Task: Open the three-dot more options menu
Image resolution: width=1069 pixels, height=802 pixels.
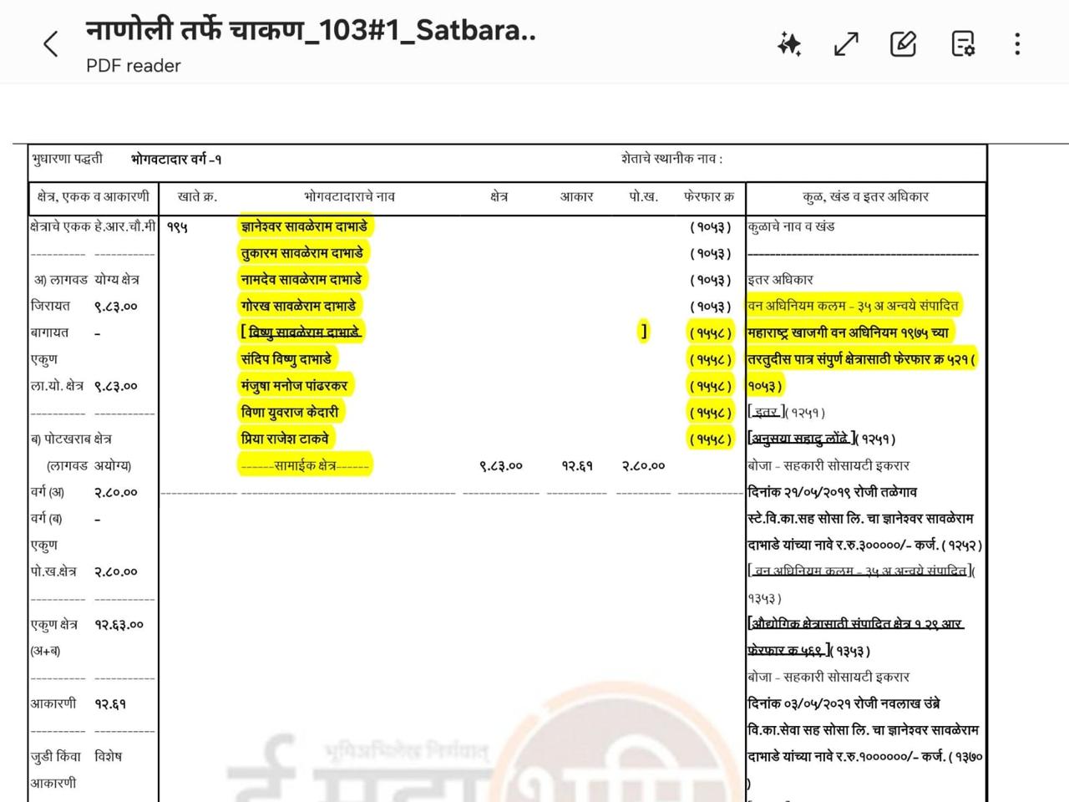Action: [1016, 44]
